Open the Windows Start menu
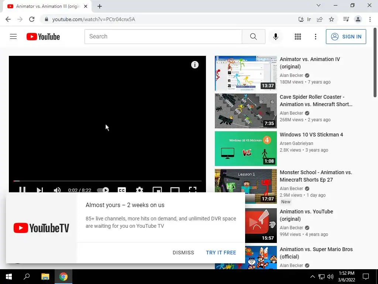 click(x=9, y=277)
